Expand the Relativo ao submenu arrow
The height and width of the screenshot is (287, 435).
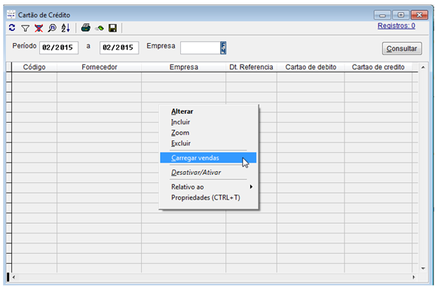251,187
